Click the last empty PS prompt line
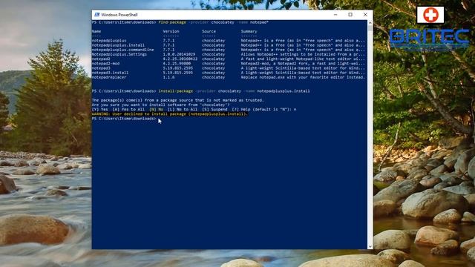 coord(124,119)
